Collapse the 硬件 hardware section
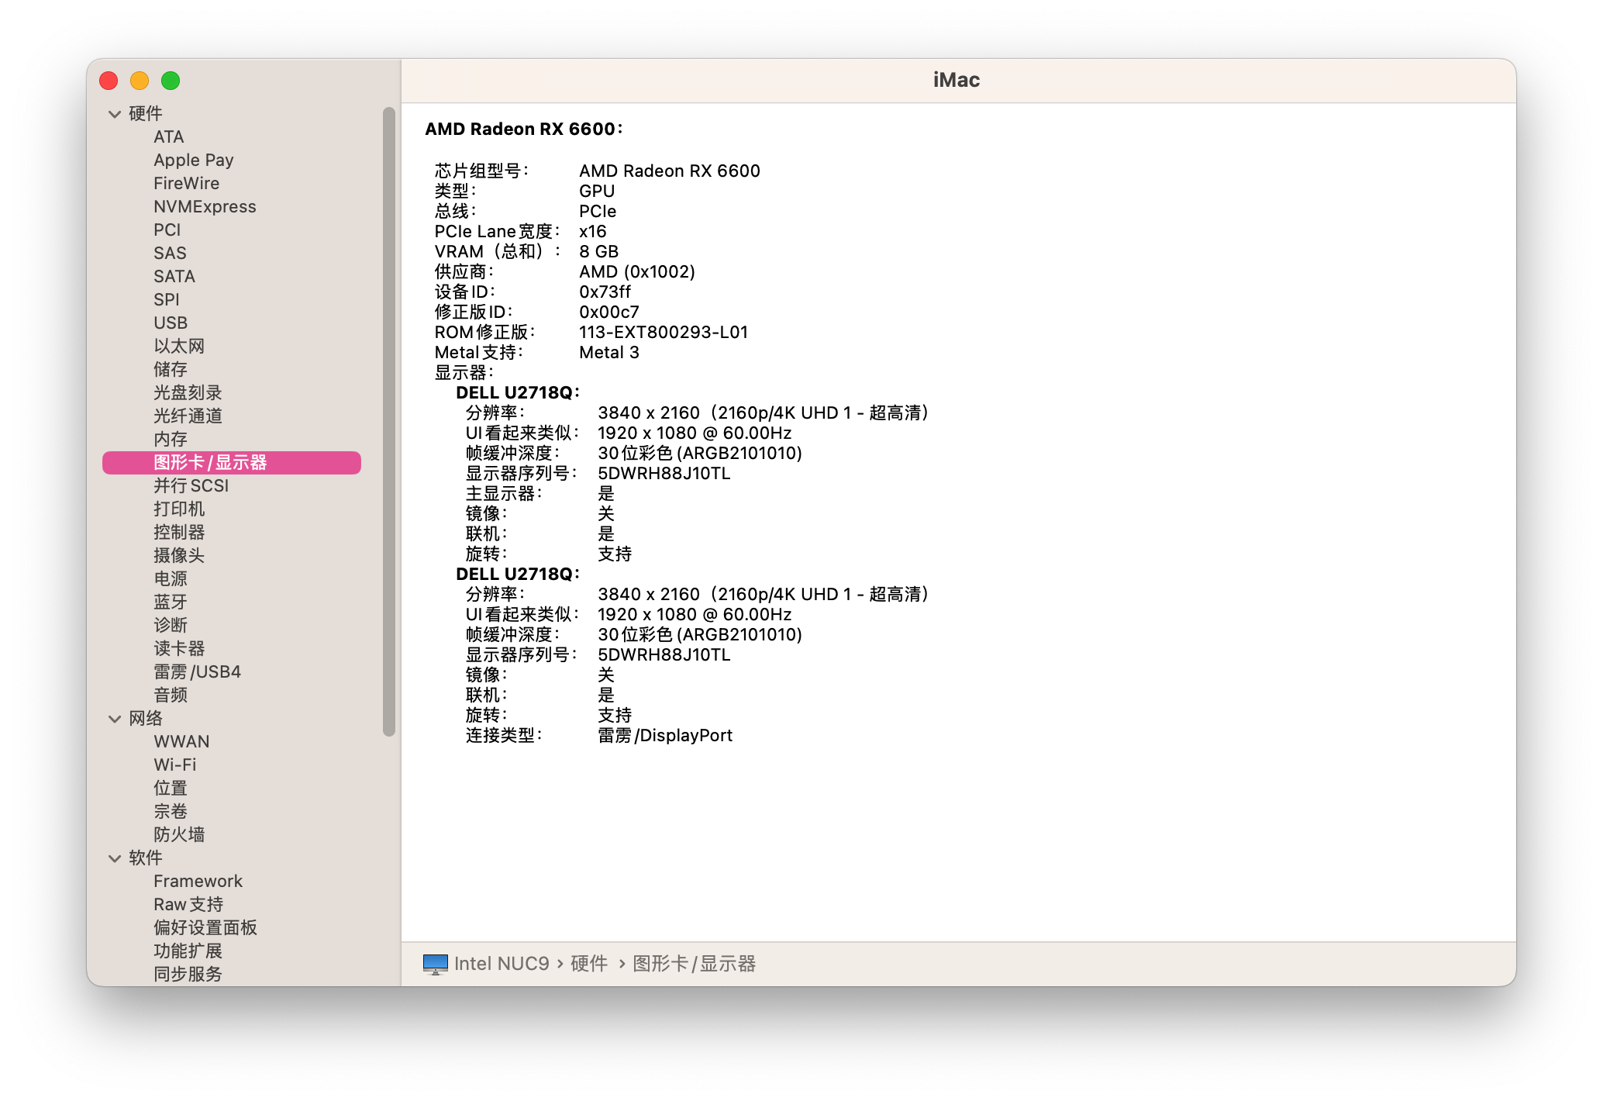 115,114
